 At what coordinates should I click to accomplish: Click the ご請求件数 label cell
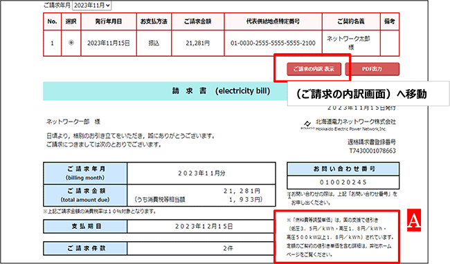coord(85,248)
